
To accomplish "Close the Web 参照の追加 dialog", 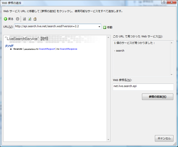I will (172, 2).
